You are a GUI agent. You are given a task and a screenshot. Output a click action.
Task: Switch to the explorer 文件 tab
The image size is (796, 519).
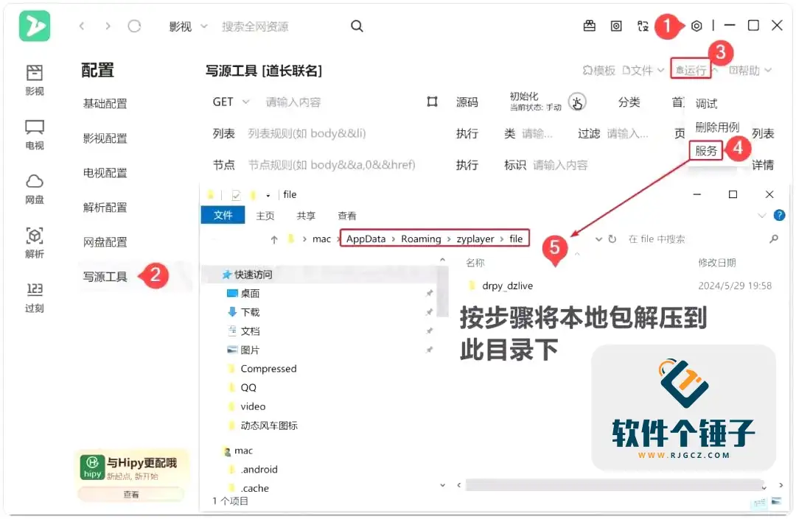[x=223, y=215]
